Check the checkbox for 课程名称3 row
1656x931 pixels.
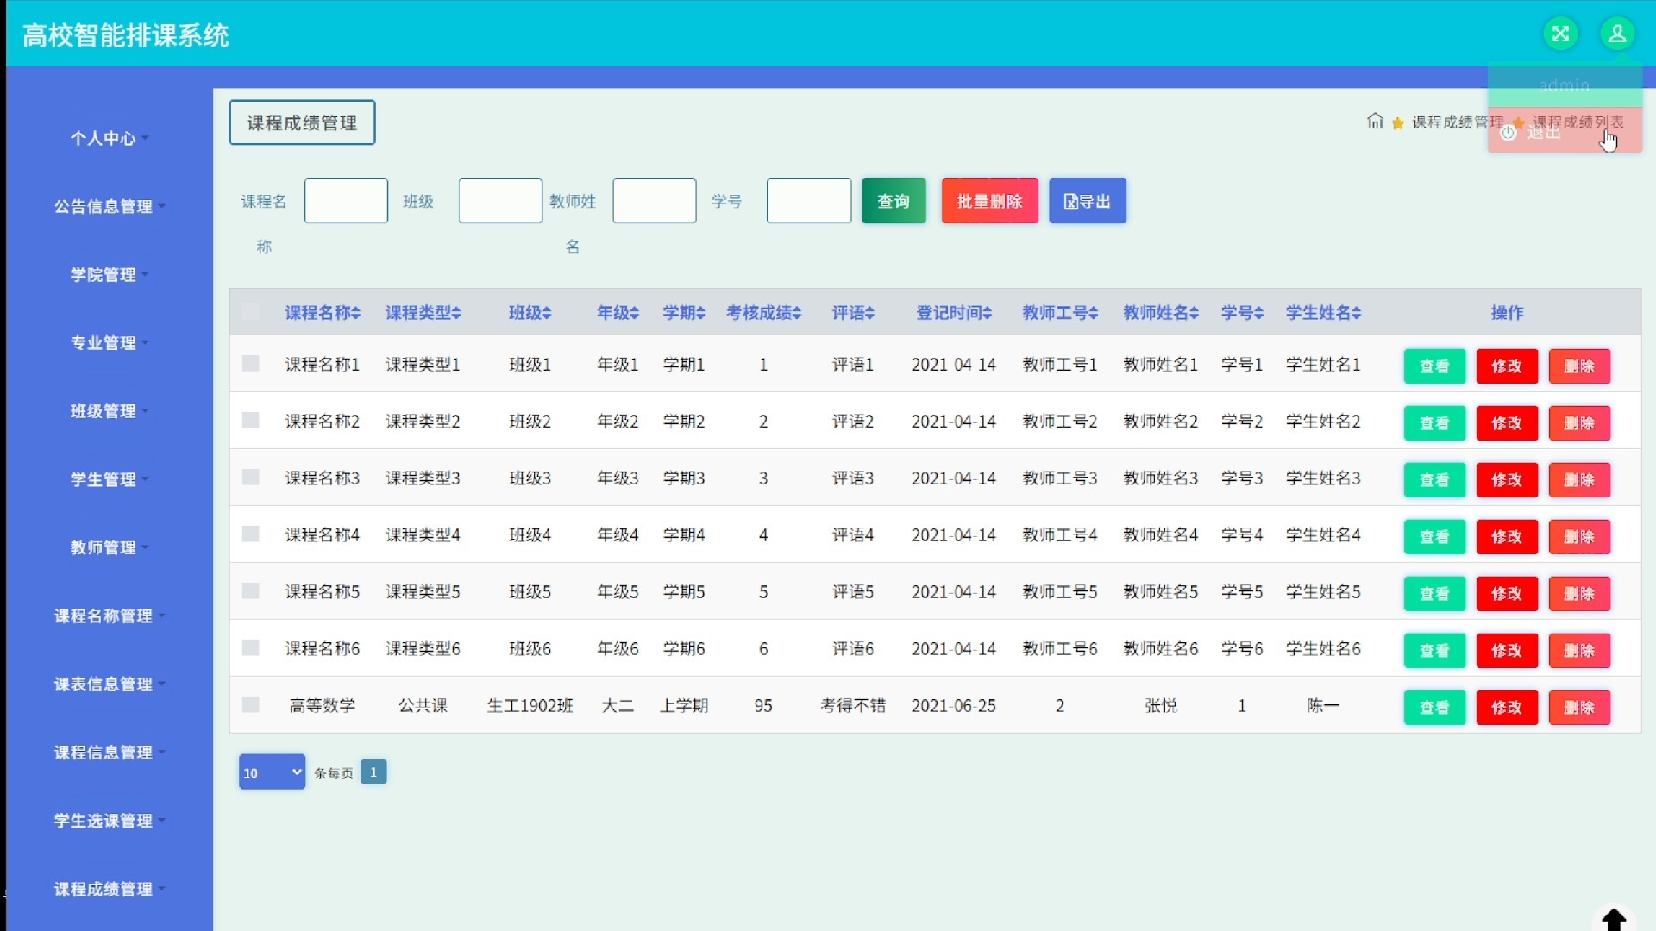click(x=251, y=477)
